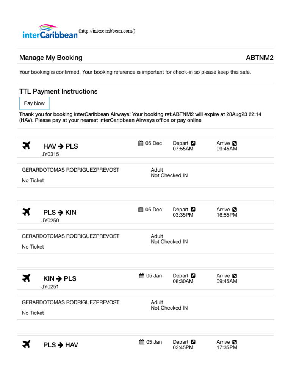Click passenger name under flight JY0250
Screen dimensions: 291x388
(x=70, y=236)
